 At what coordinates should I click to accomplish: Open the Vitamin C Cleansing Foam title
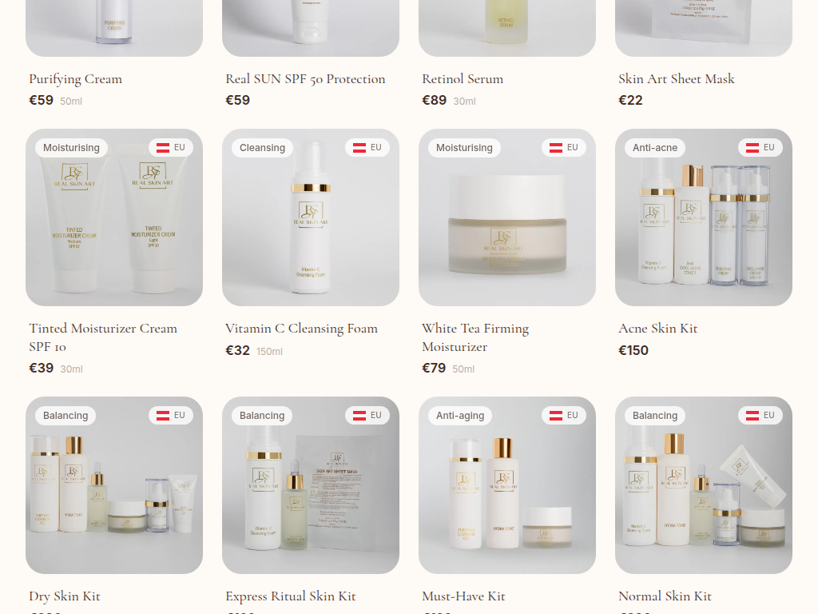(301, 329)
